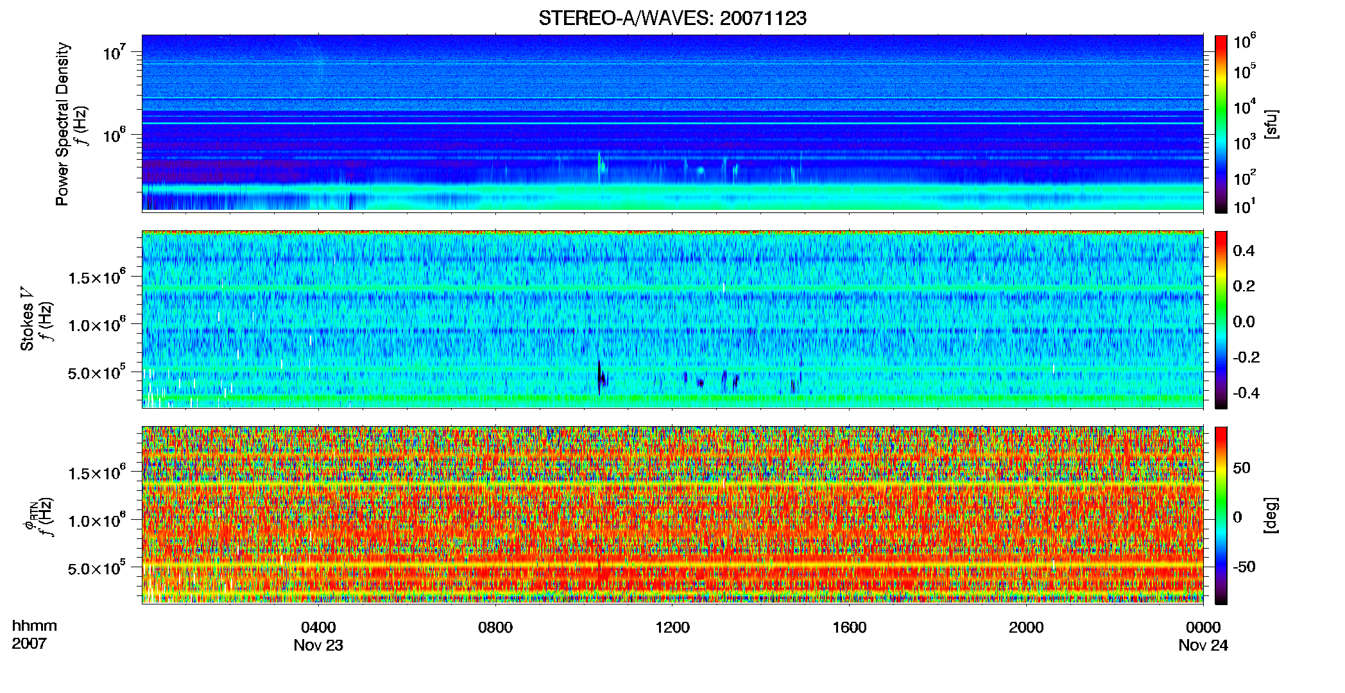Click the Power Spectral Density axis label
The width and height of the screenshot is (1345, 693).
coord(62,124)
